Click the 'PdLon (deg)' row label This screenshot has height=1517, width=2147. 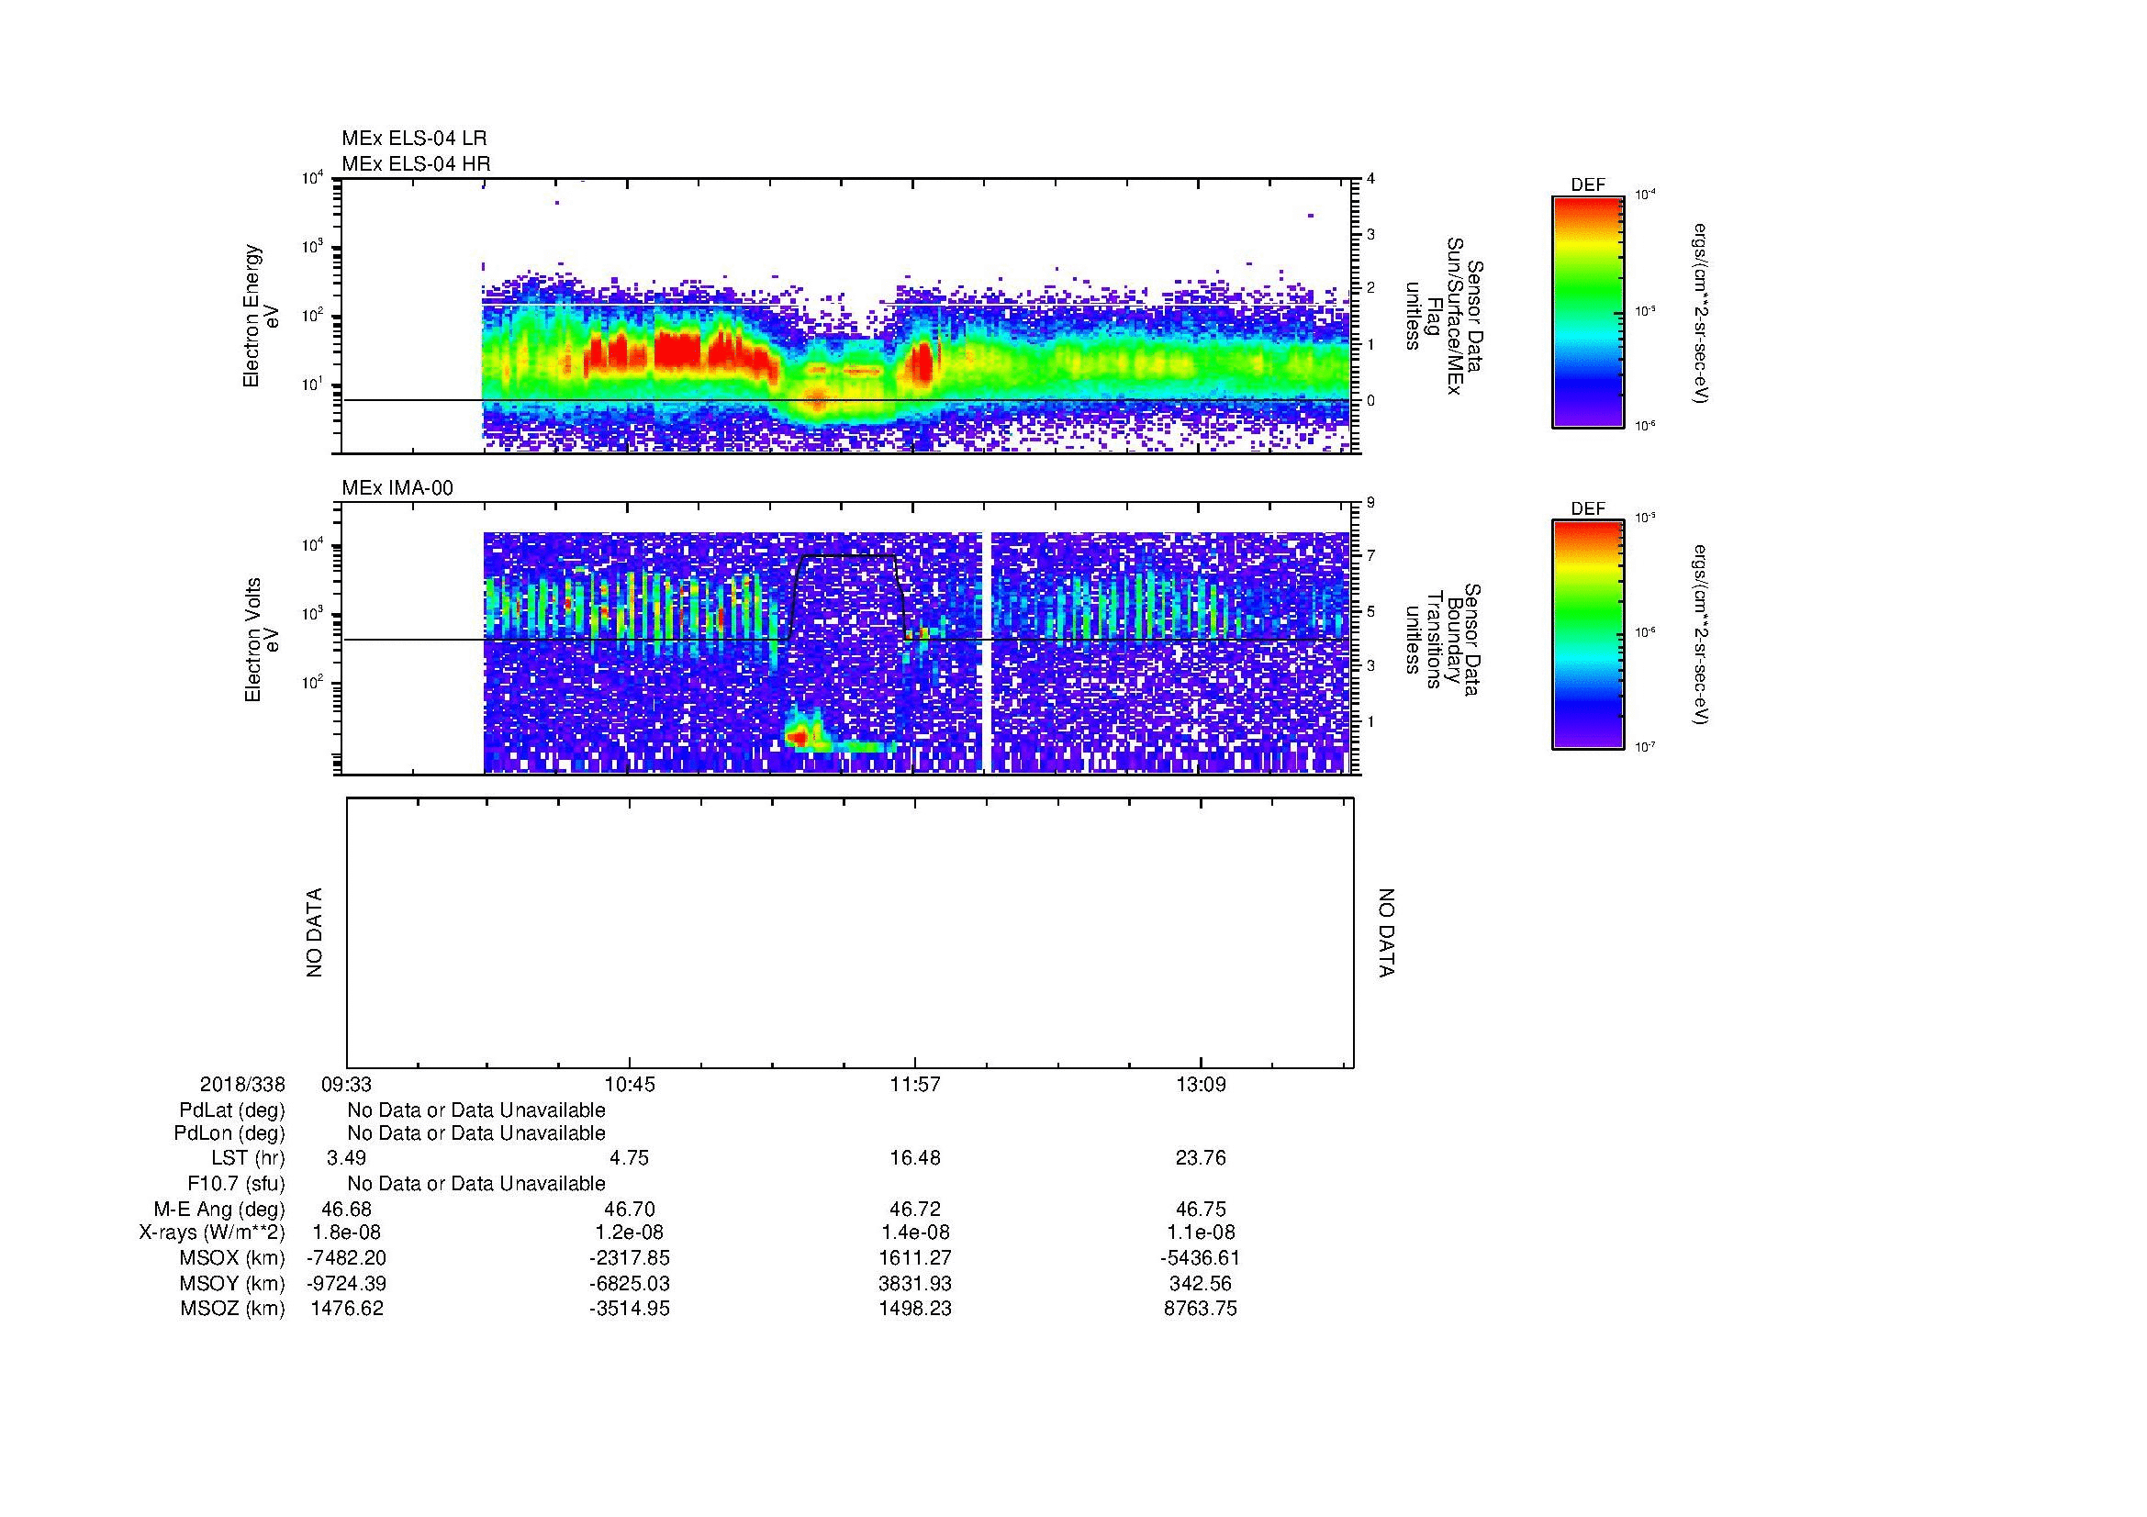(230, 1132)
